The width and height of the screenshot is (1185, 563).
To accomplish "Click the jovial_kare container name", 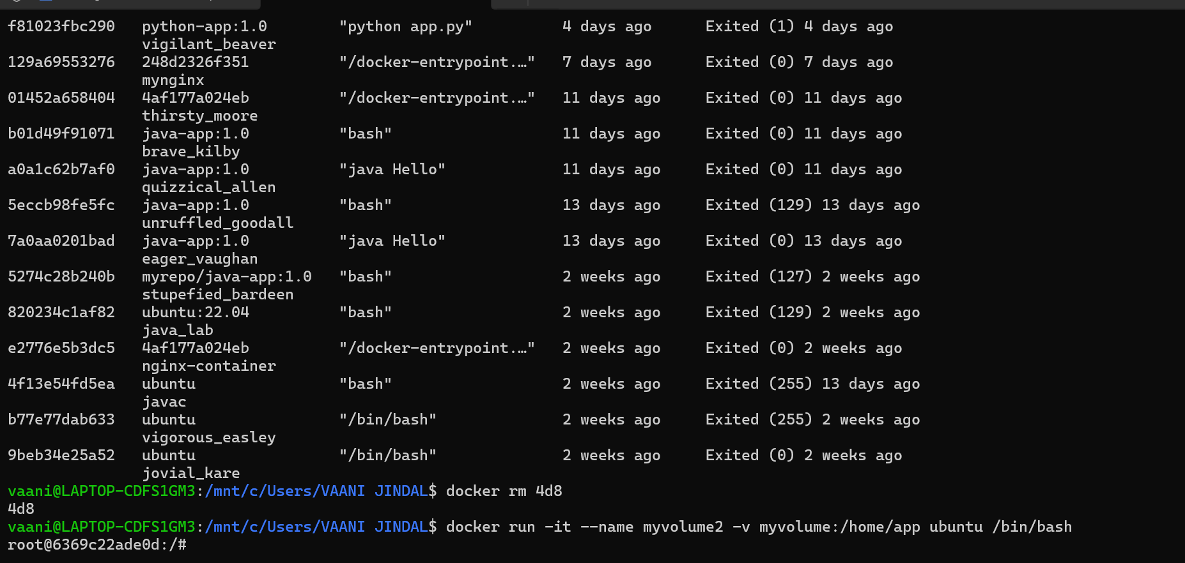I will (190, 474).
